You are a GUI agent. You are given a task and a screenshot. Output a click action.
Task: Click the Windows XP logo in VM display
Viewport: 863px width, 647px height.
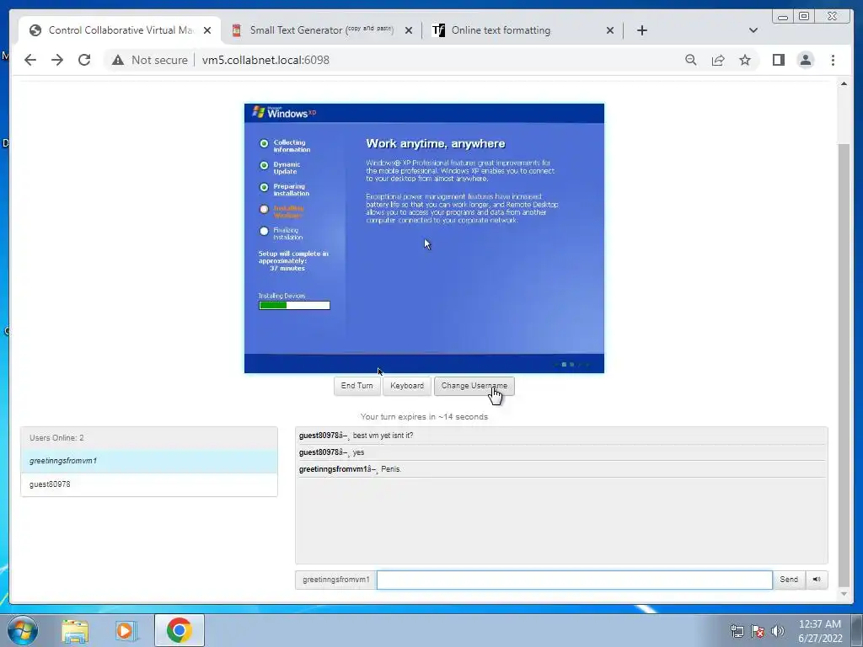[x=284, y=112]
